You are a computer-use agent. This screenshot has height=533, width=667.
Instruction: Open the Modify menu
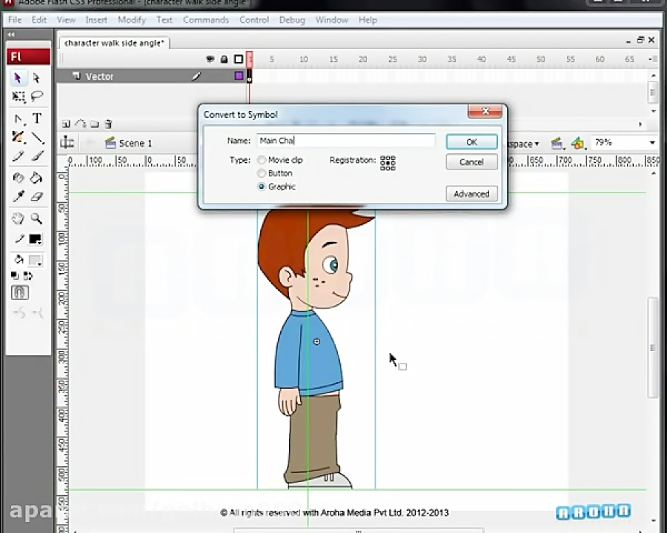click(x=132, y=20)
